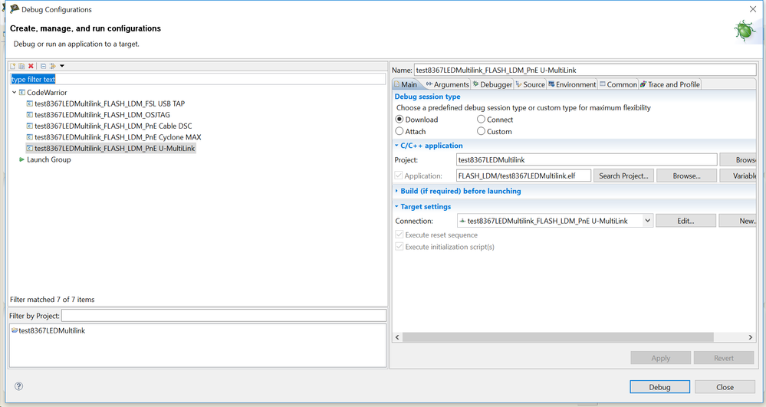Click the Application path field
This screenshot has height=407, width=766.
tap(524, 176)
